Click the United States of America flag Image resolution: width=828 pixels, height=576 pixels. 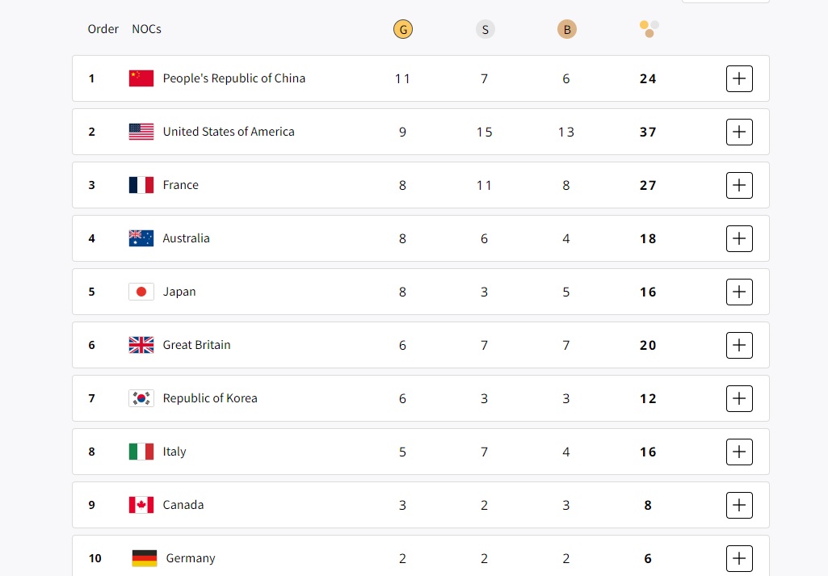(141, 132)
